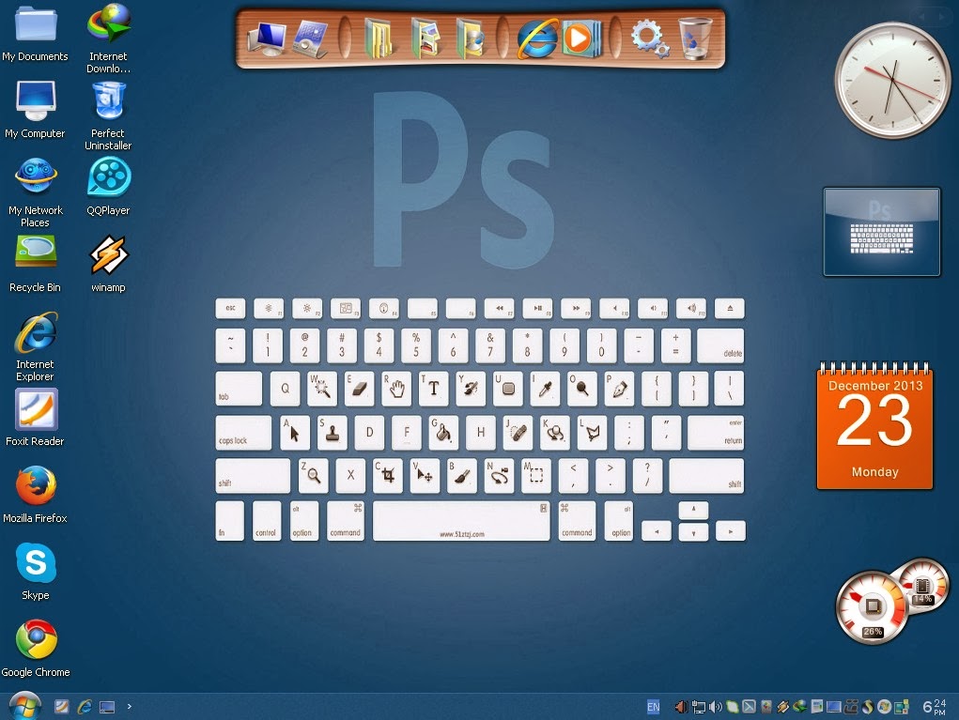
Task: Click the Winamp lightning tray icon
Action: pos(782,707)
